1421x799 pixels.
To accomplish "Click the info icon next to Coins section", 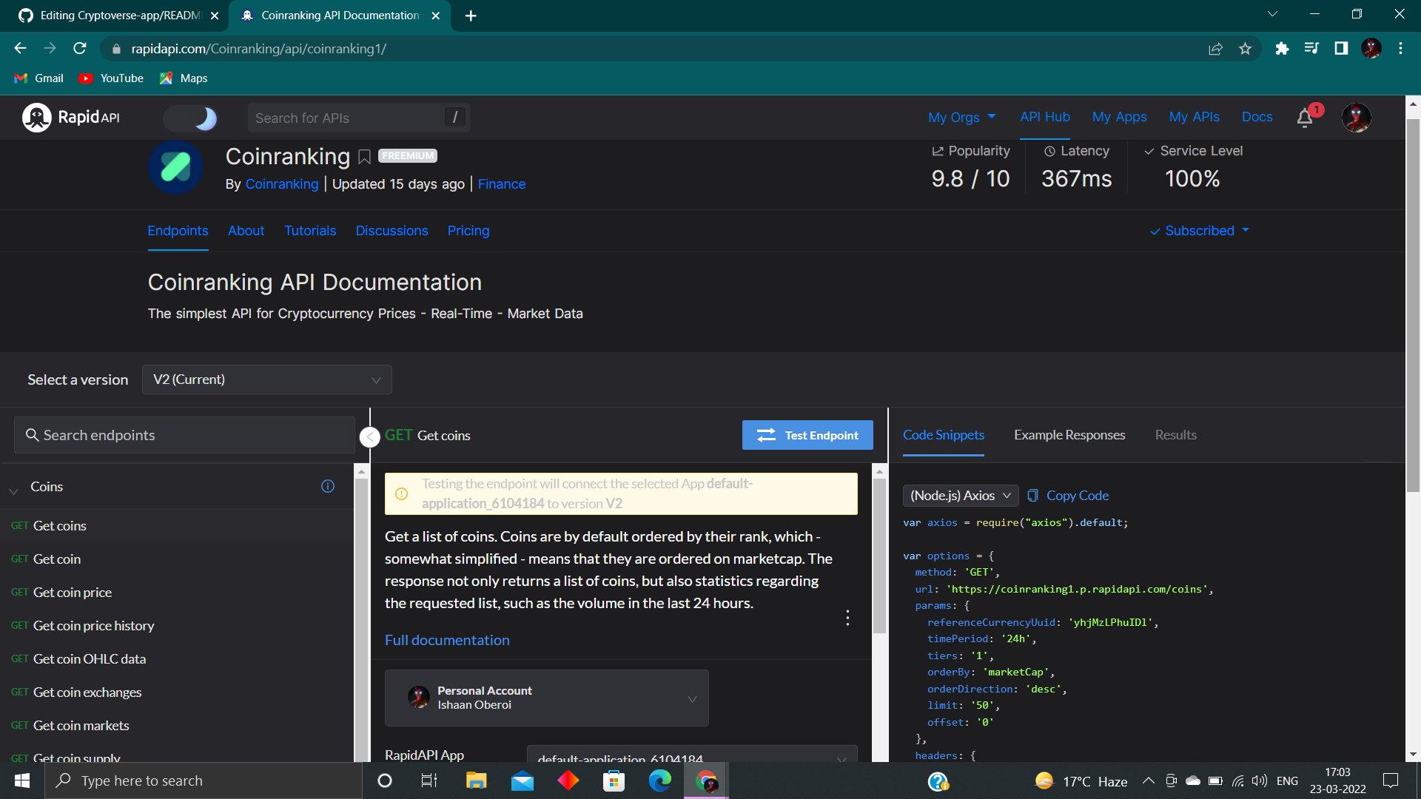I will (x=328, y=486).
